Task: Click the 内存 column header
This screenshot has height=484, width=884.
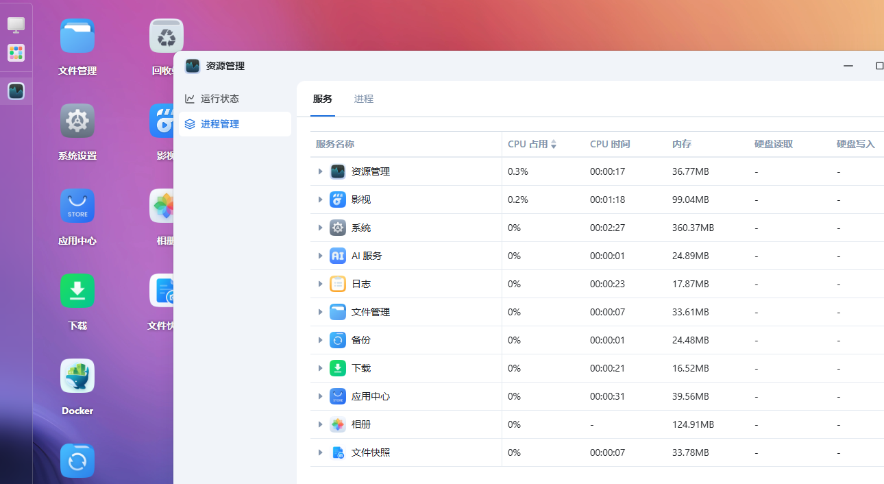Action: [x=682, y=144]
